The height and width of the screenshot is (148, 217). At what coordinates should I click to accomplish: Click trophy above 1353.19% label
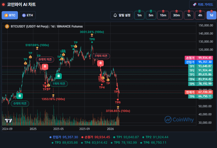53,95
